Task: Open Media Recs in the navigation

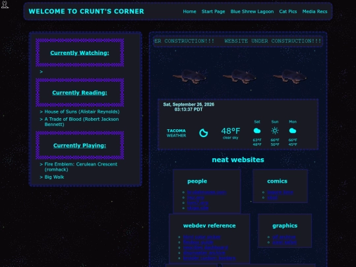Action: click(314, 12)
